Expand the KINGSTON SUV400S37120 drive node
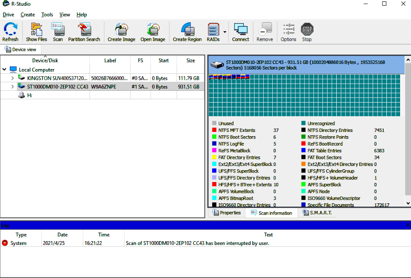Screen dimensions: 411x278 13,78
